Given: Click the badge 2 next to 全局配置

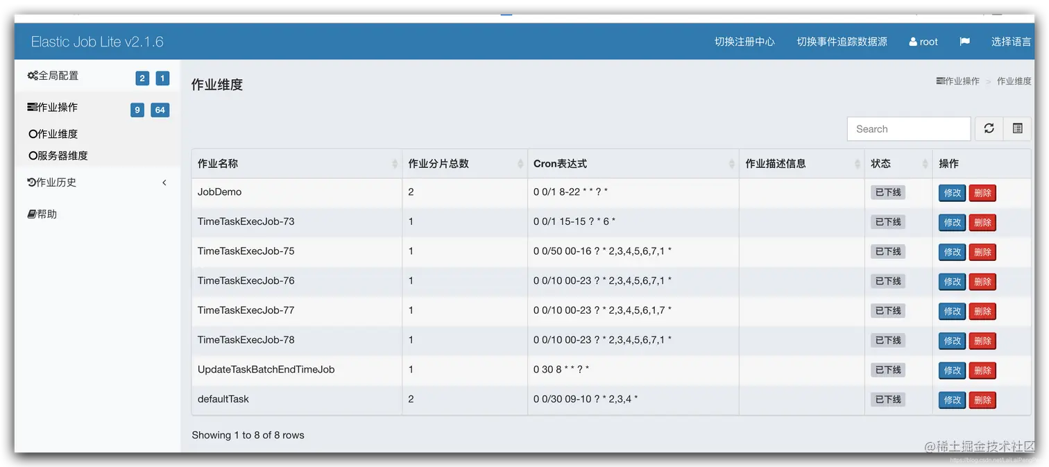Looking at the screenshot, I should coord(142,78).
